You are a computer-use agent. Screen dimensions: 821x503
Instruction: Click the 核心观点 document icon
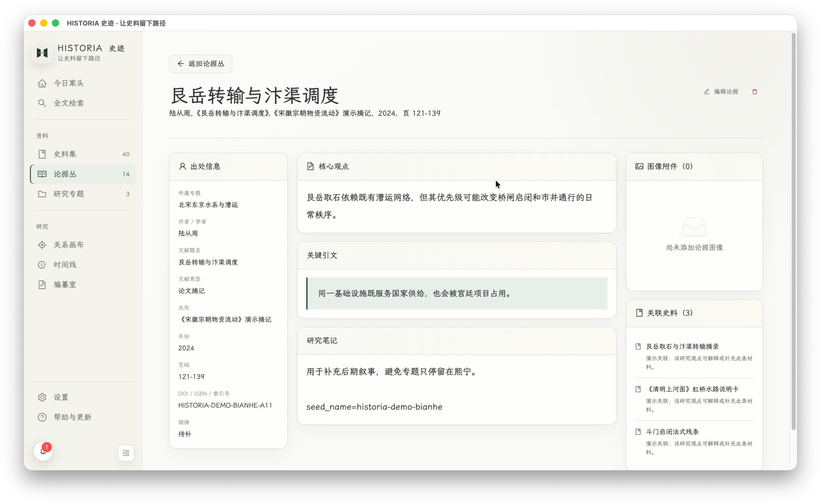(x=310, y=166)
